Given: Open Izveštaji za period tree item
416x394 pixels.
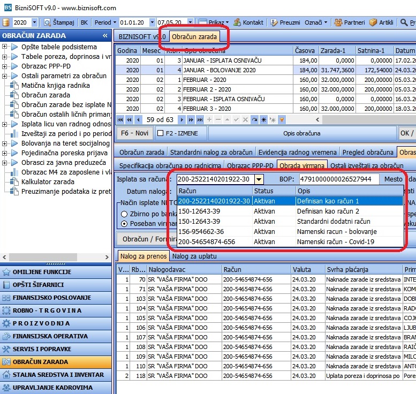Looking at the screenshot, I should point(66,133).
